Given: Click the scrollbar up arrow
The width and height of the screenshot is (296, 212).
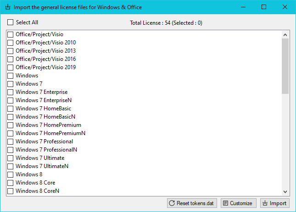Looking at the screenshot, I should pos(285,35).
